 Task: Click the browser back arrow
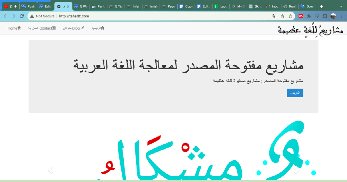[5, 16]
